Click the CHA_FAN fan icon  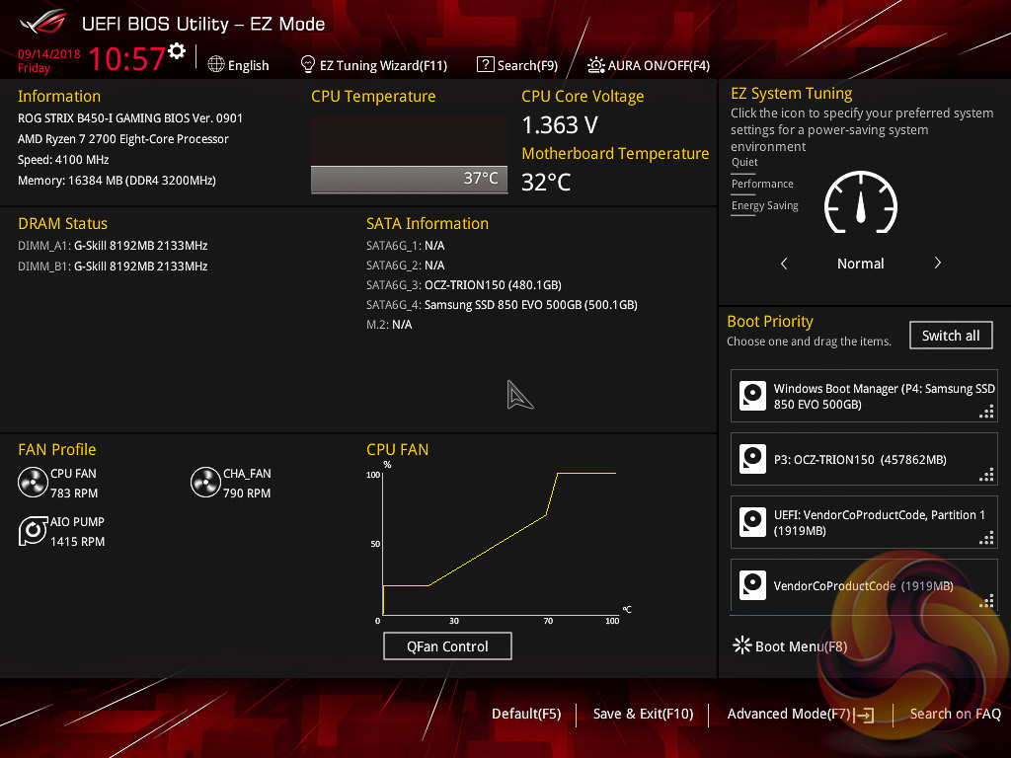(205, 483)
